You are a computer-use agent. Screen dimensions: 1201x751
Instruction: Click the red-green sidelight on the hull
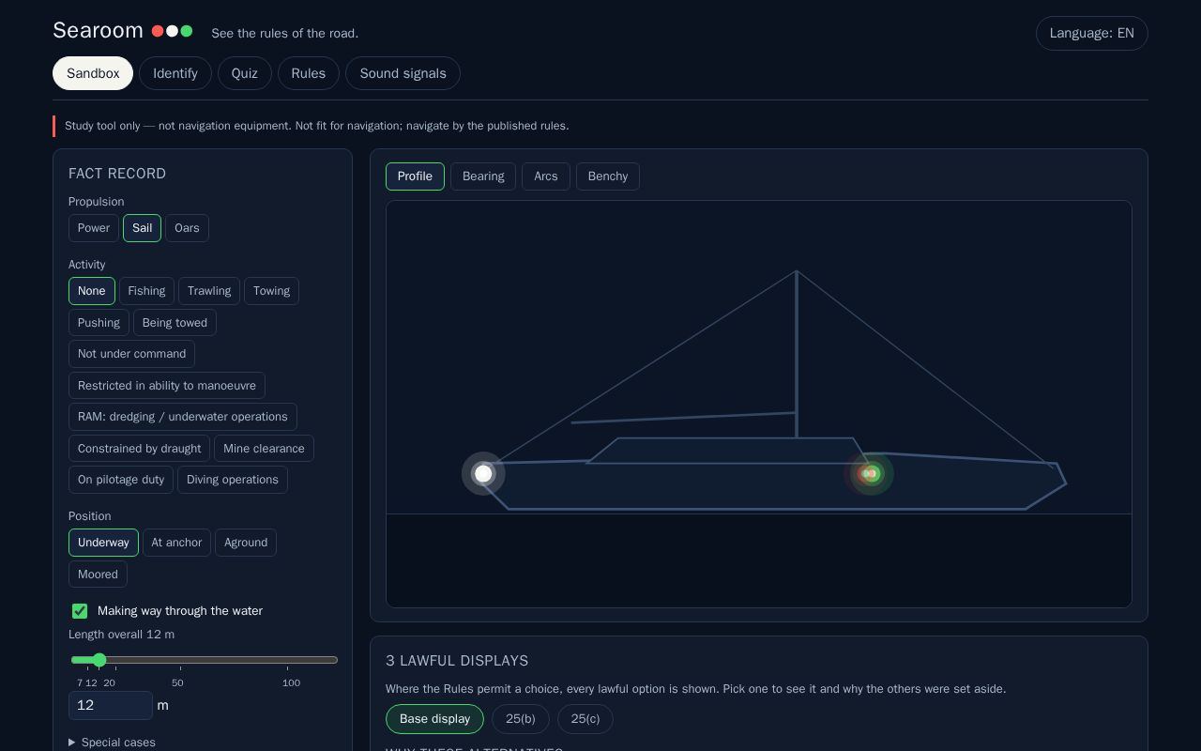pos(870,474)
